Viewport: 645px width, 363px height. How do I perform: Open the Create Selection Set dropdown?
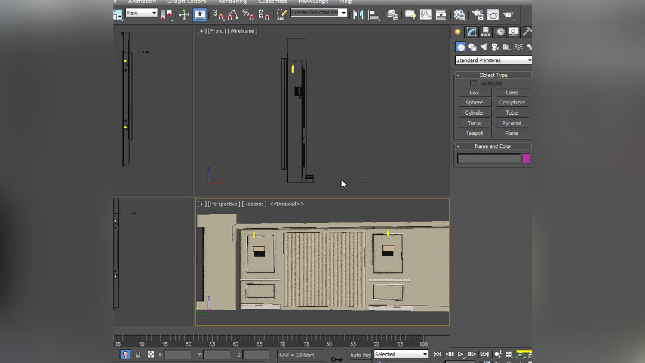pyautogui.click(x=318, y=13)
